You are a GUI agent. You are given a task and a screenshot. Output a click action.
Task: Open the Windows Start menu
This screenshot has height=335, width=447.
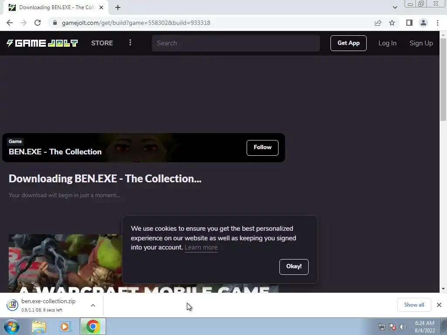point(12,326)
